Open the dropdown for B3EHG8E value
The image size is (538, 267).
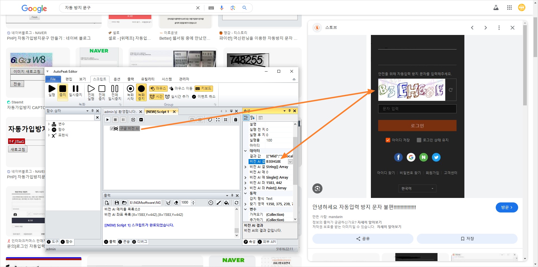[290, 162]
